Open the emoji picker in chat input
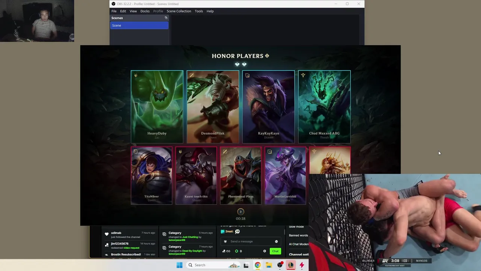 tap(276, 242)
